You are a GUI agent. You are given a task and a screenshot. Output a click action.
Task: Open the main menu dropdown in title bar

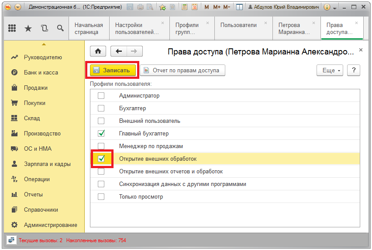pos(17,7)
